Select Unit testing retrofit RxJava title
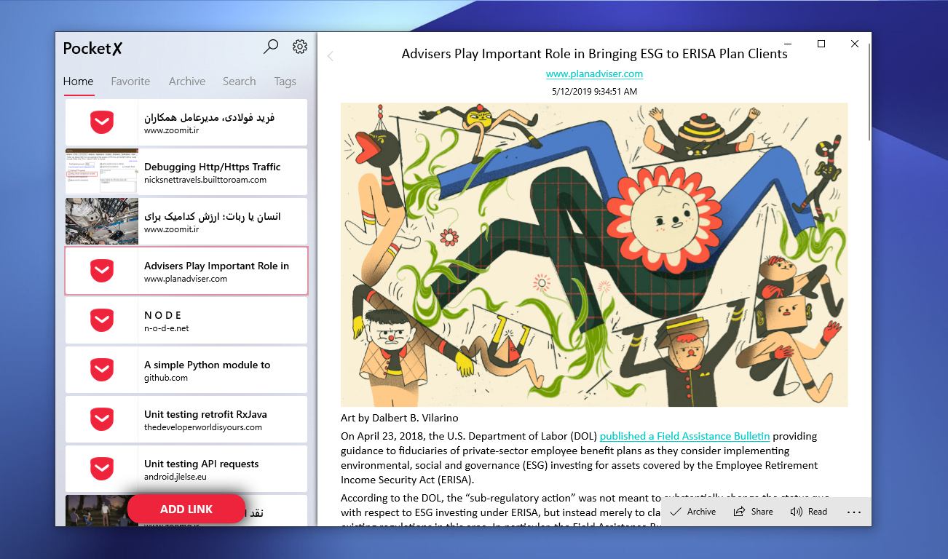 205,414
